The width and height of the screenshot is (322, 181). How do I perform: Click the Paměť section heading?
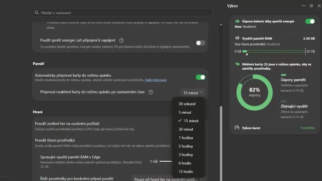click(39, 64)
